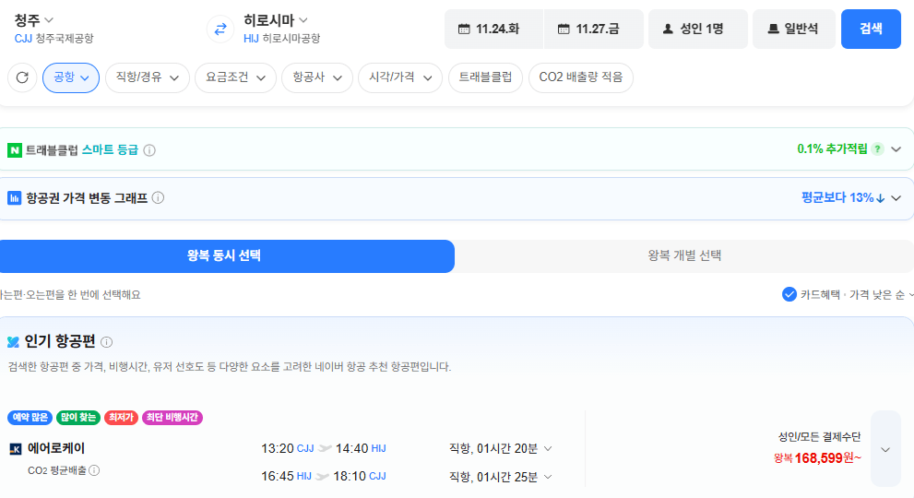Click the 에어로케이 airline logo

(x=16, y=448)
